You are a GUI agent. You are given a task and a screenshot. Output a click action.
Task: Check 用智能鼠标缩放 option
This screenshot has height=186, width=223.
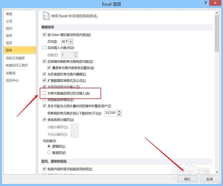coord(44,100)
